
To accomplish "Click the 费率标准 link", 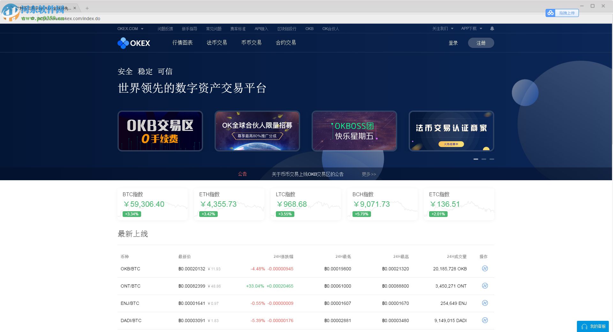I will [x=238, y=29].
